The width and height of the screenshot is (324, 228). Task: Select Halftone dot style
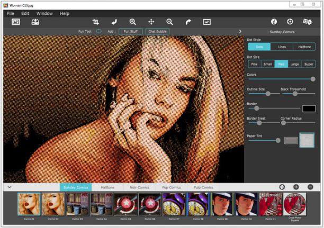click(304, 47)
